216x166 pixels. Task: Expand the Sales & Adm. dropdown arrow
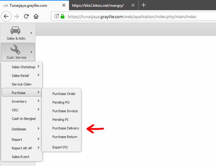[31, 33]
